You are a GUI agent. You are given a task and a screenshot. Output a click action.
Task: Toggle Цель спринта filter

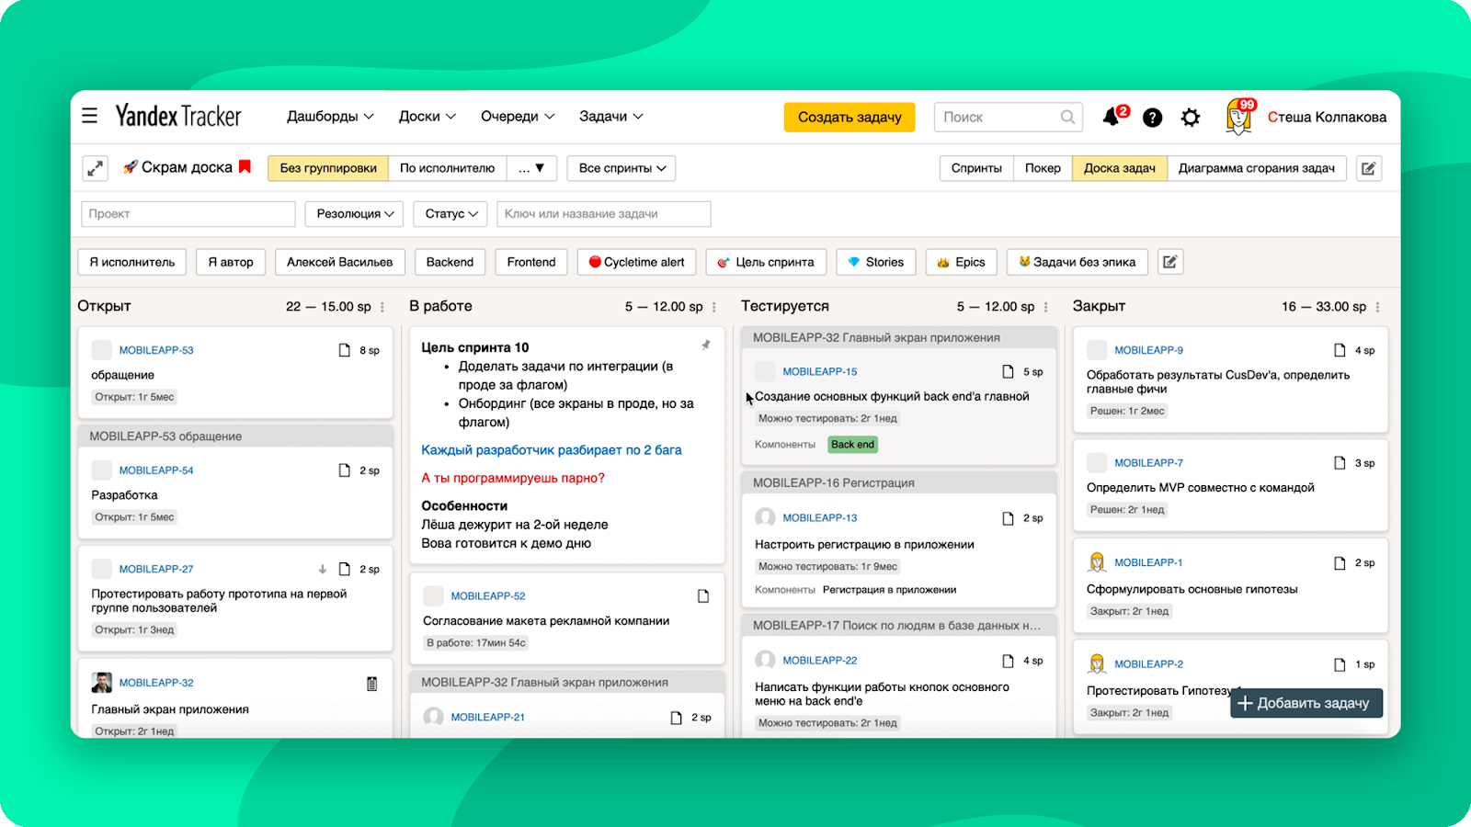[x=766, y=262]
